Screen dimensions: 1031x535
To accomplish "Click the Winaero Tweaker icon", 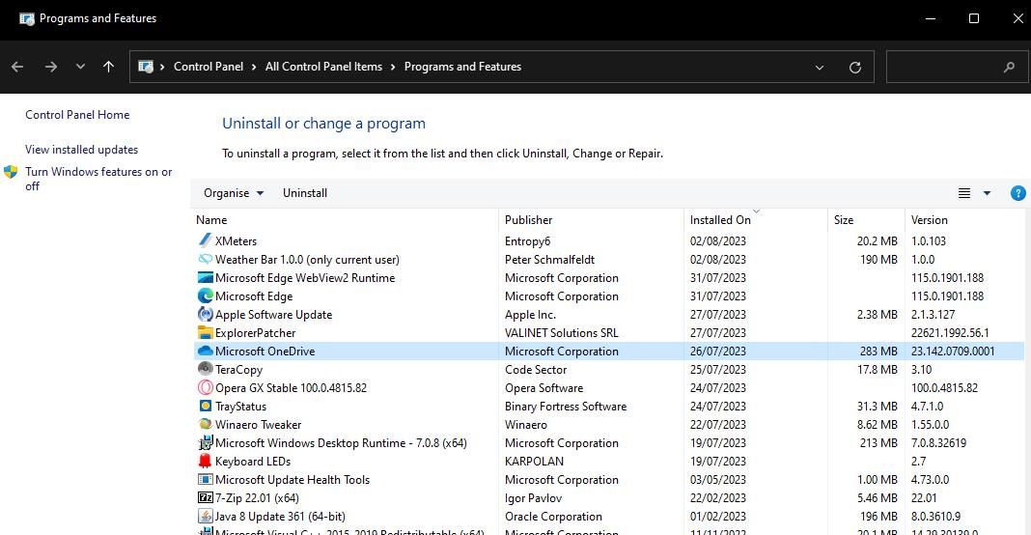I will (x=206, y=425).
